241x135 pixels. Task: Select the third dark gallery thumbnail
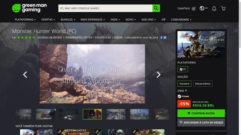(x=69, y=114)
